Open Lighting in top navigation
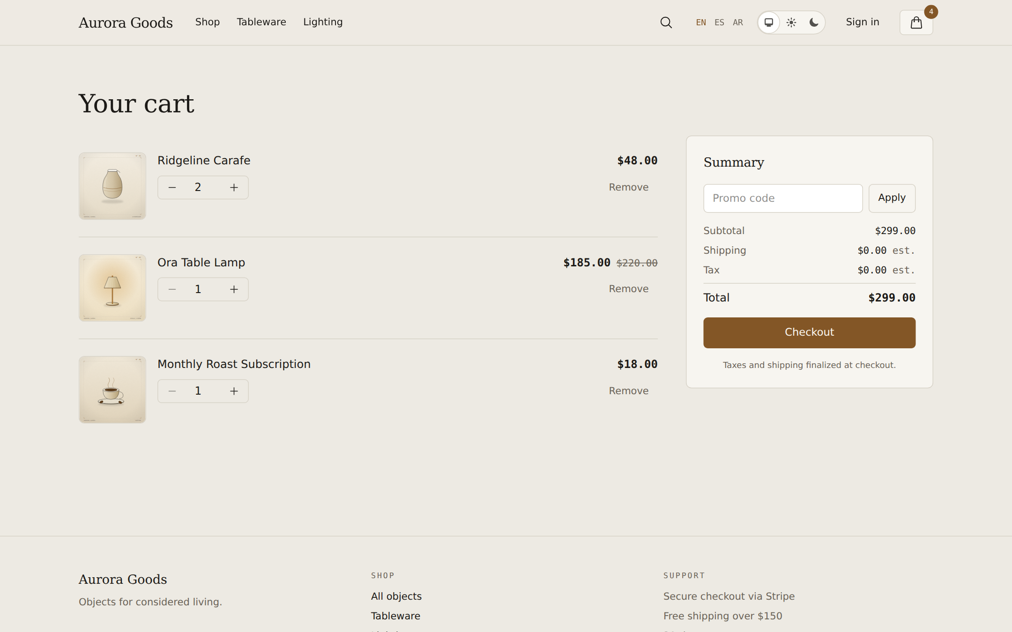 click(323, 22)
